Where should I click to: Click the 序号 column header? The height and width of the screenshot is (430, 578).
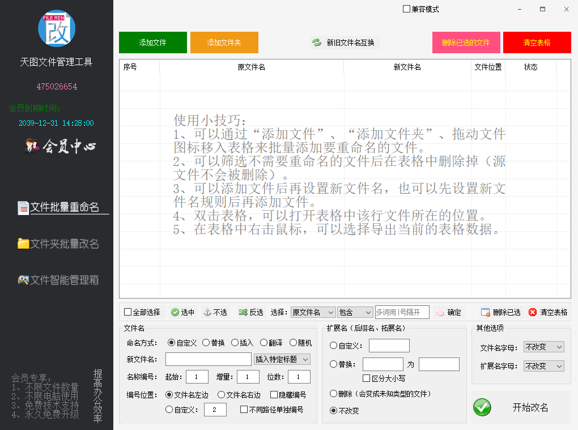tap(139, 67)
